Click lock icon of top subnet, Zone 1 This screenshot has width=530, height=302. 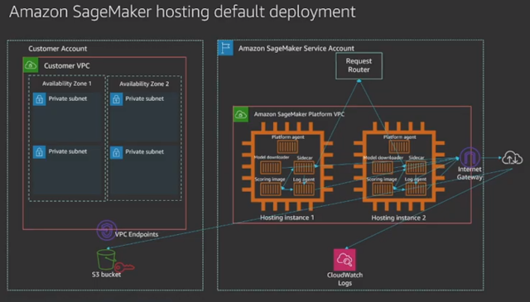(x=39, y=99)
